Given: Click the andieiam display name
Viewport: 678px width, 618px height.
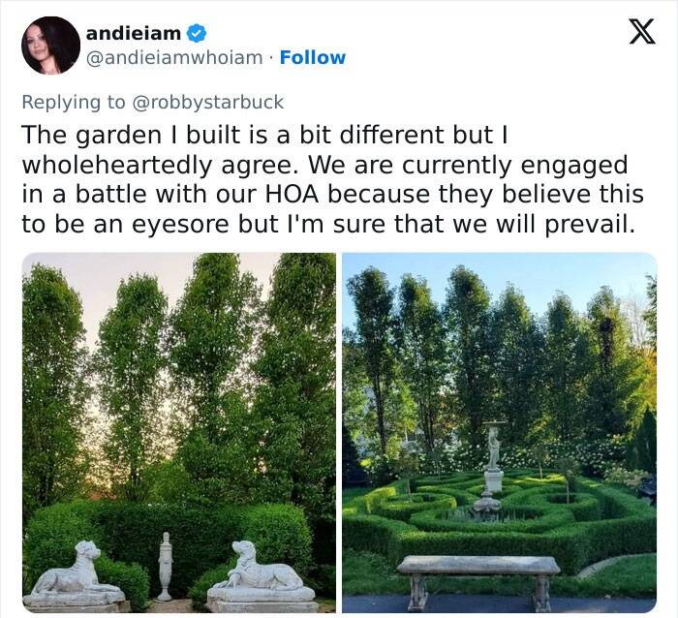Looking at the screenshot, I should click(134, 33).
